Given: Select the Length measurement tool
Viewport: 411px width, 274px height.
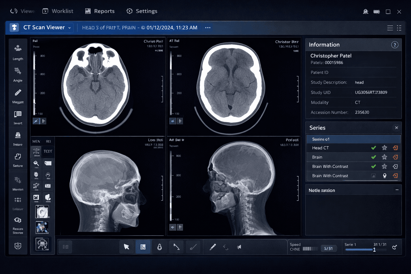Looking at the screenshot, I should pos(18,52).
